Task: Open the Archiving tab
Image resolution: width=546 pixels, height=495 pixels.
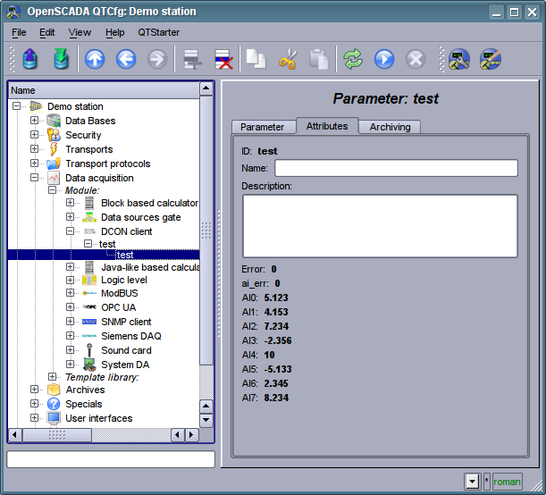Action: pos(390,127)
